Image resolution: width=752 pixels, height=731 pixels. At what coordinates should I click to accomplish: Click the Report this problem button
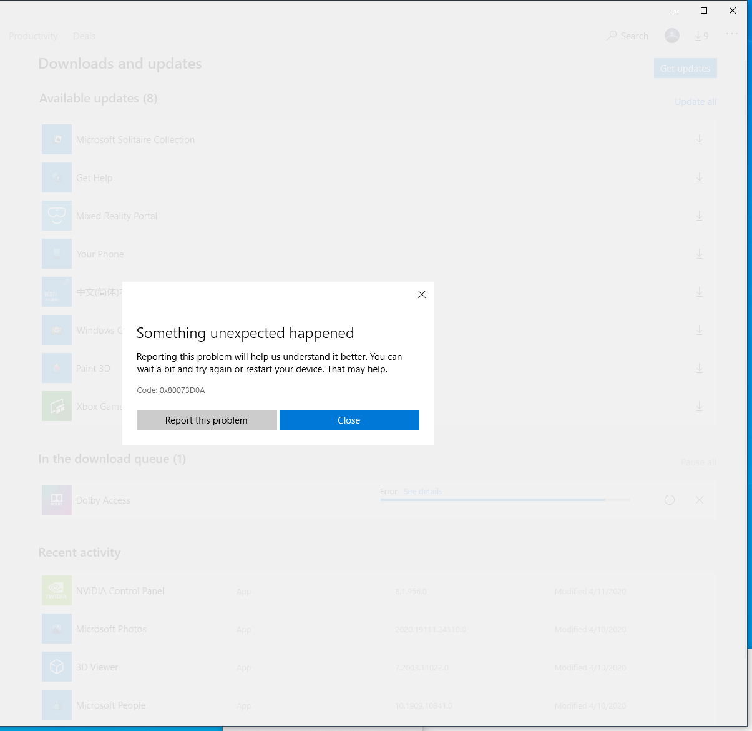click(207, 420)
